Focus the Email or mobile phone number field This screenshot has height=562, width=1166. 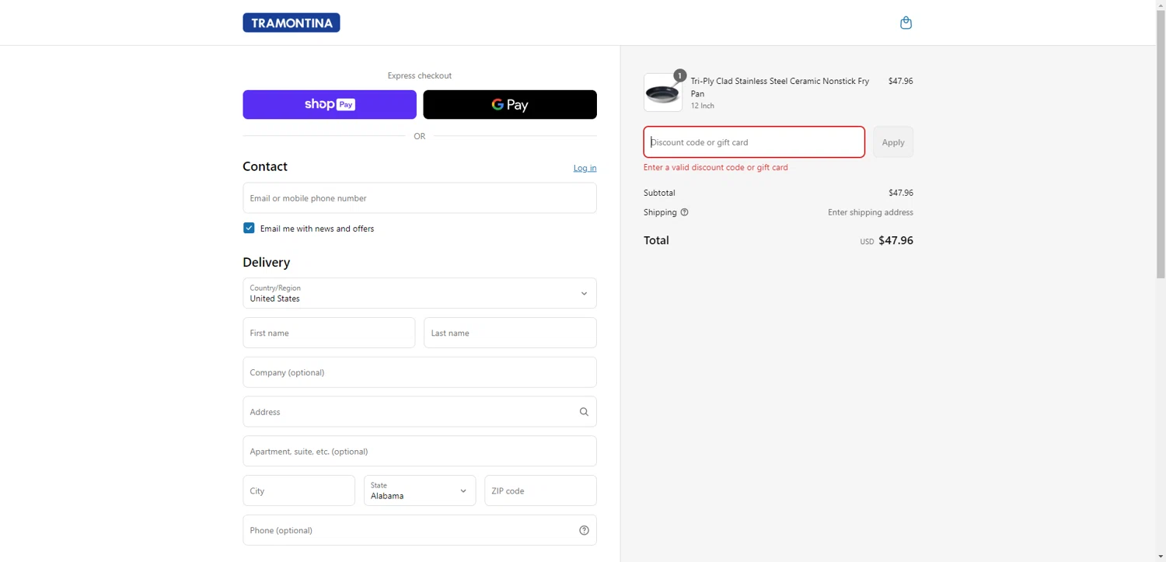[x=420, y=198]
